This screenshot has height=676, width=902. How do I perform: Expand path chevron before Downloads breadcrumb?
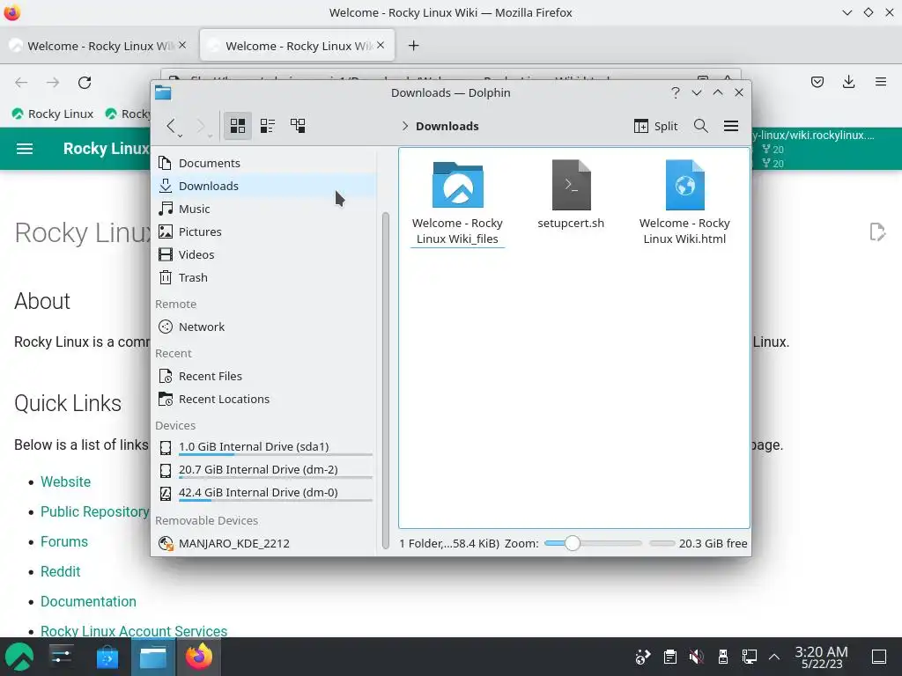[405, 126]
